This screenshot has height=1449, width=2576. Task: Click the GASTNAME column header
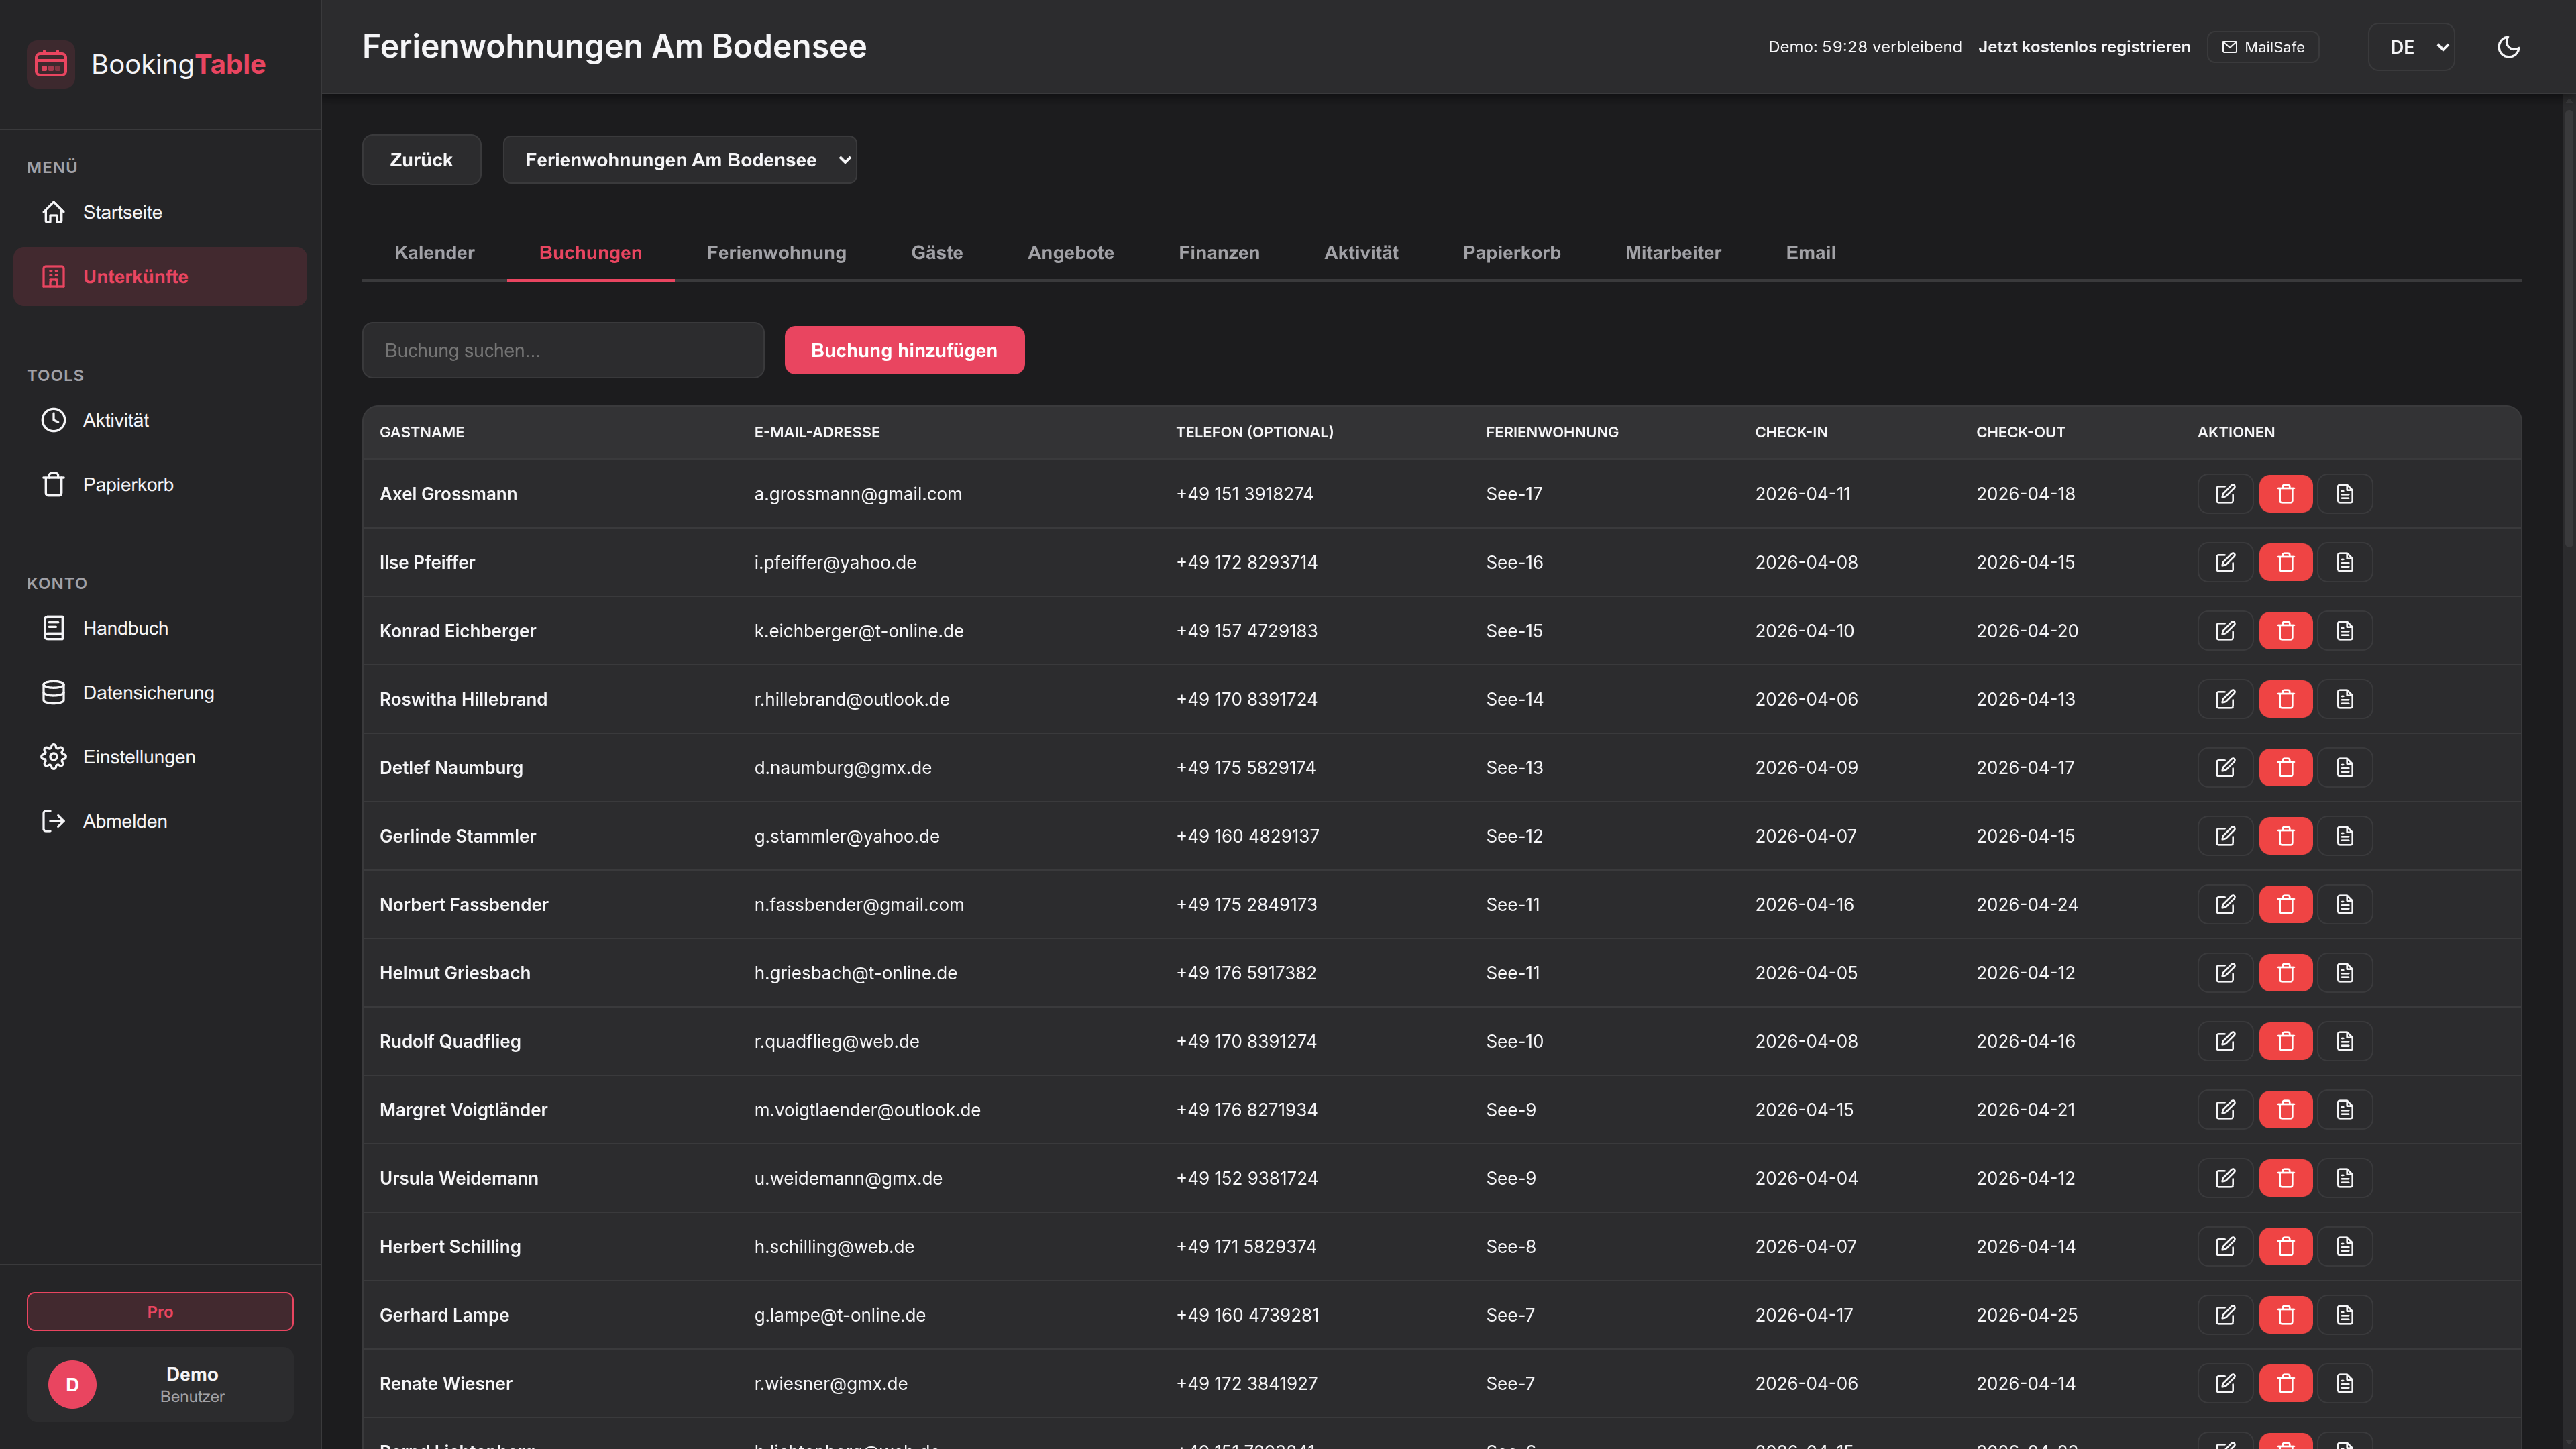(x=422, y=432)
